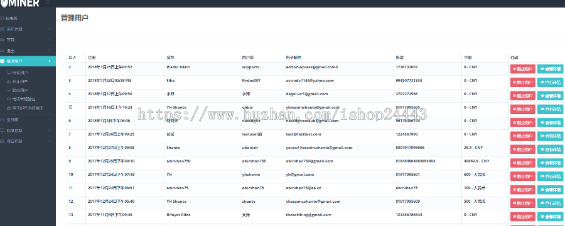The image size is (565, 226).
Task: Click the 电子邮件 column header
Action: point(294,58)
